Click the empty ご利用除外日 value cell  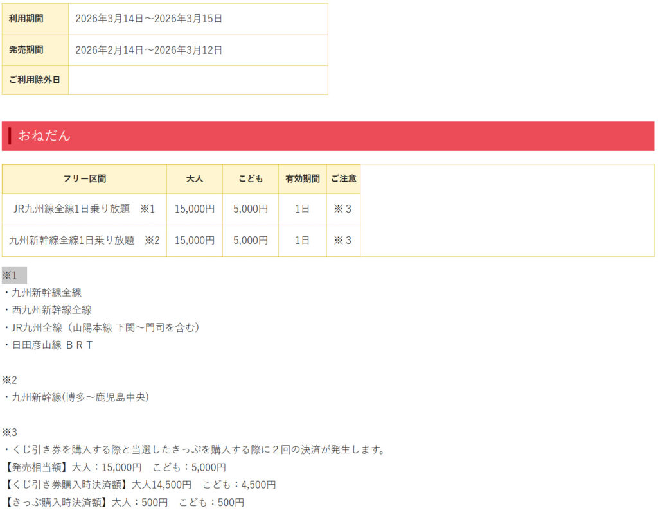[x=198, y=80]
